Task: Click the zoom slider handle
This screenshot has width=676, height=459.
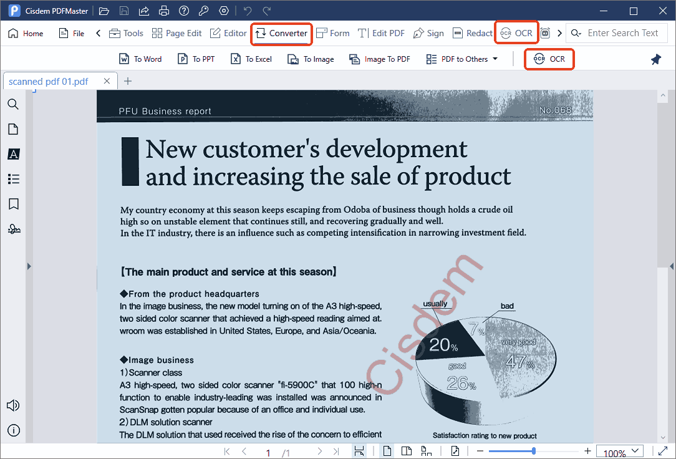Action: (534, 451)
